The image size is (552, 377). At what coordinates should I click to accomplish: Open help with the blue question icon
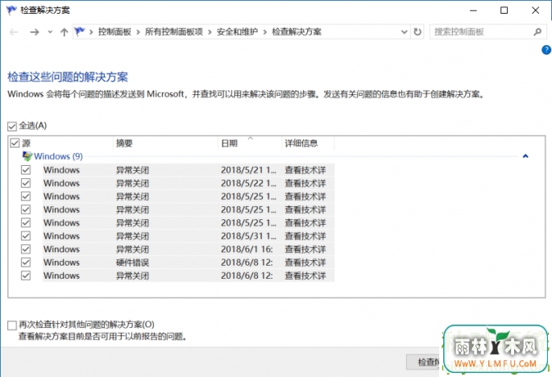pyautogui.click(x=546, y=50)
